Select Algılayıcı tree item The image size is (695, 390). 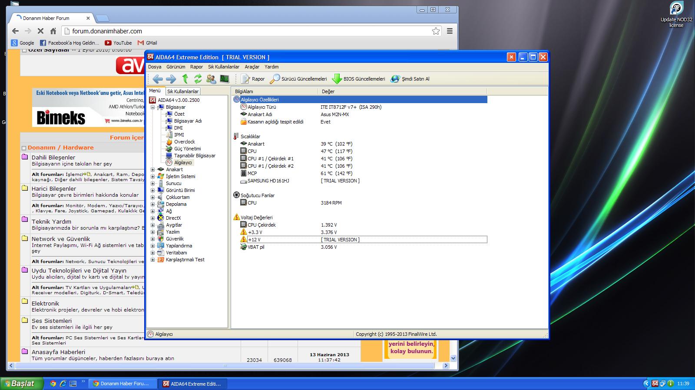[x=183, y=162]
